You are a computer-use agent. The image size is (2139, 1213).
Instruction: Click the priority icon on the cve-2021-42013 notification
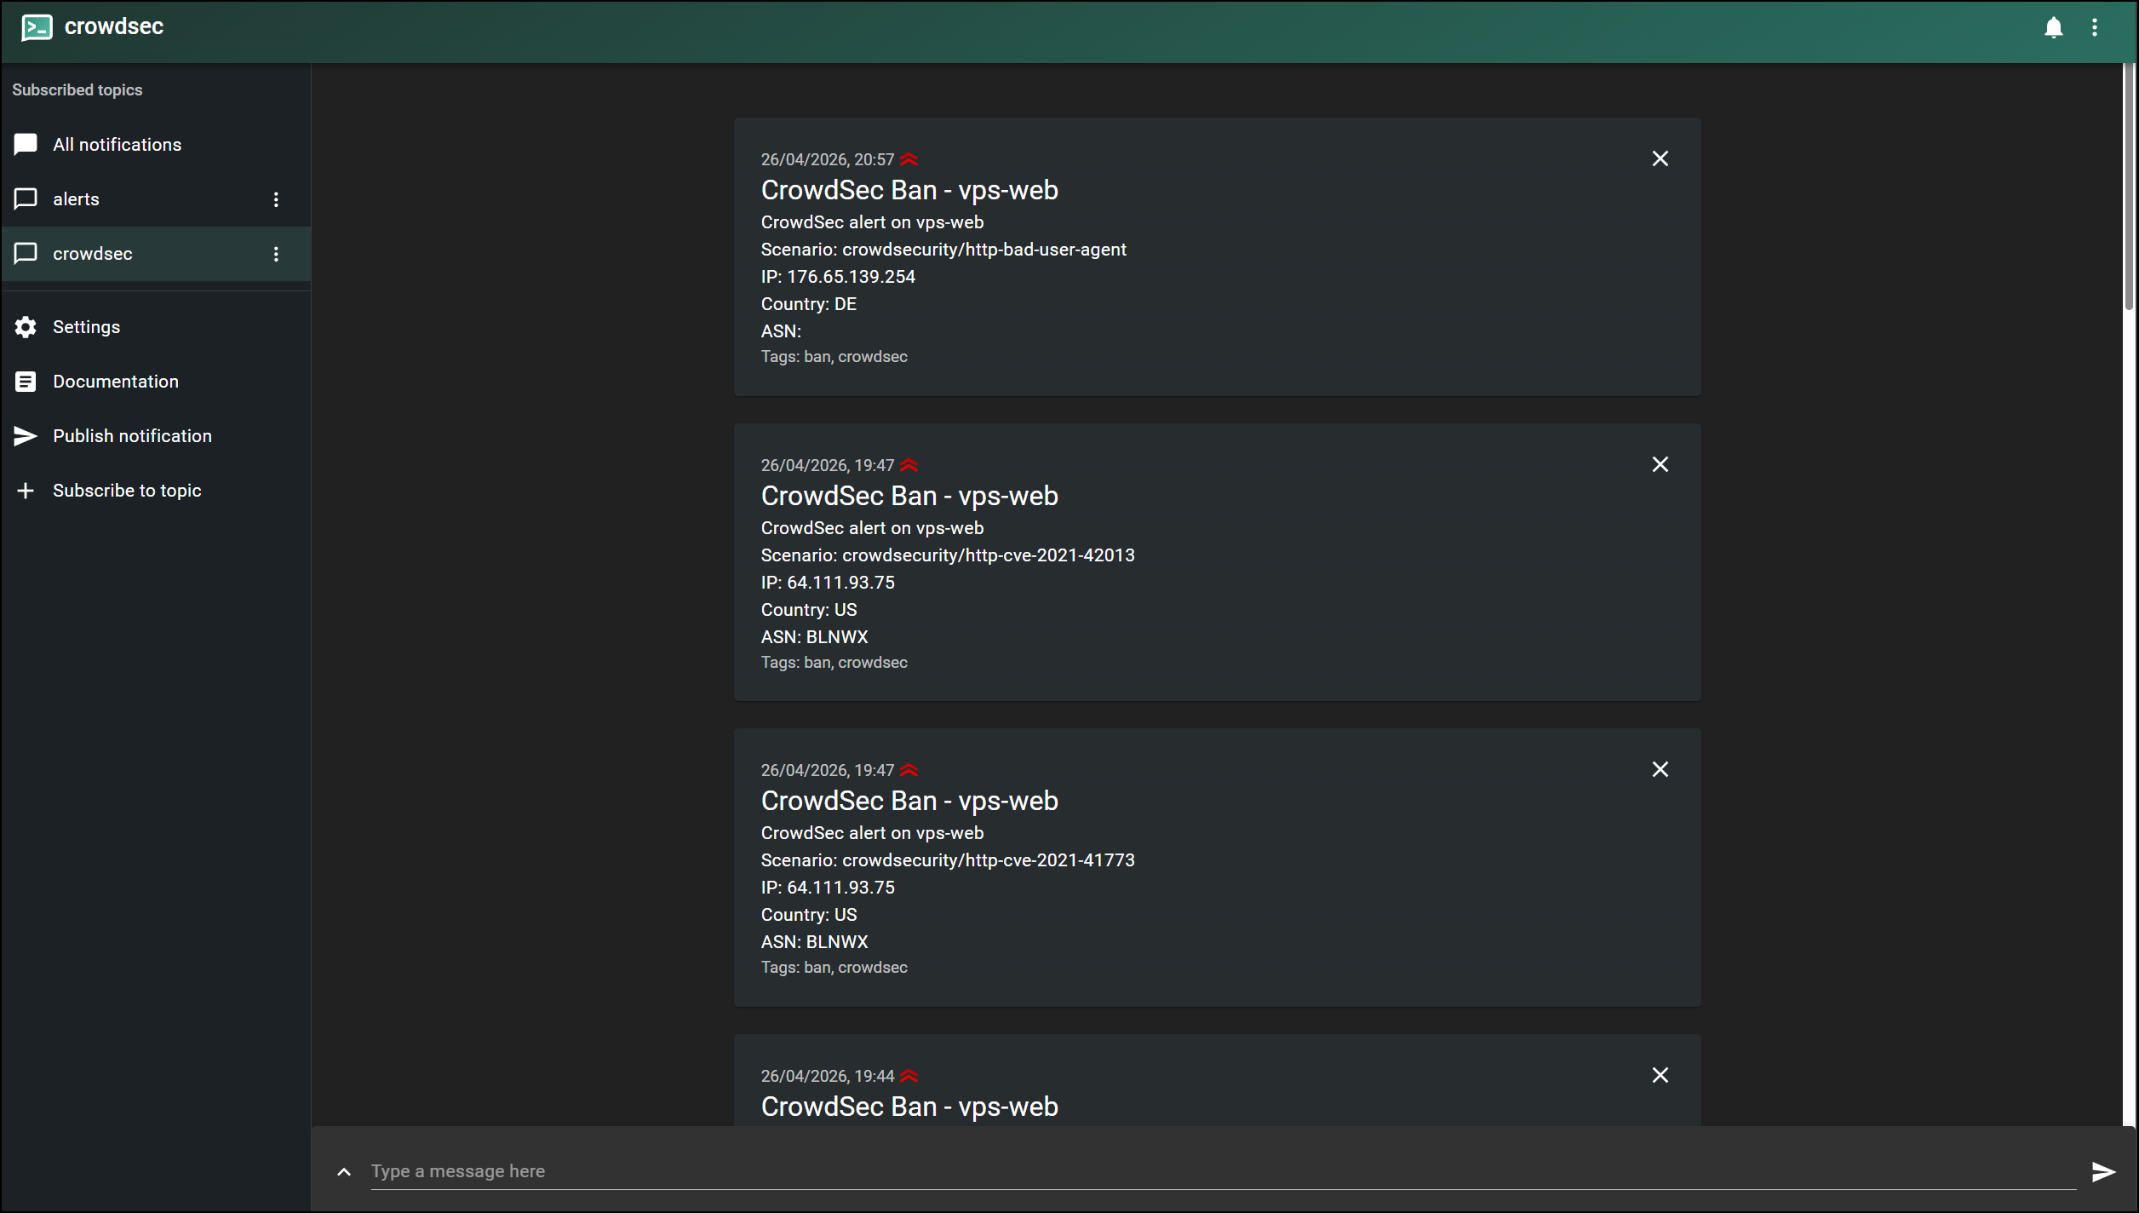coord(909,465)
